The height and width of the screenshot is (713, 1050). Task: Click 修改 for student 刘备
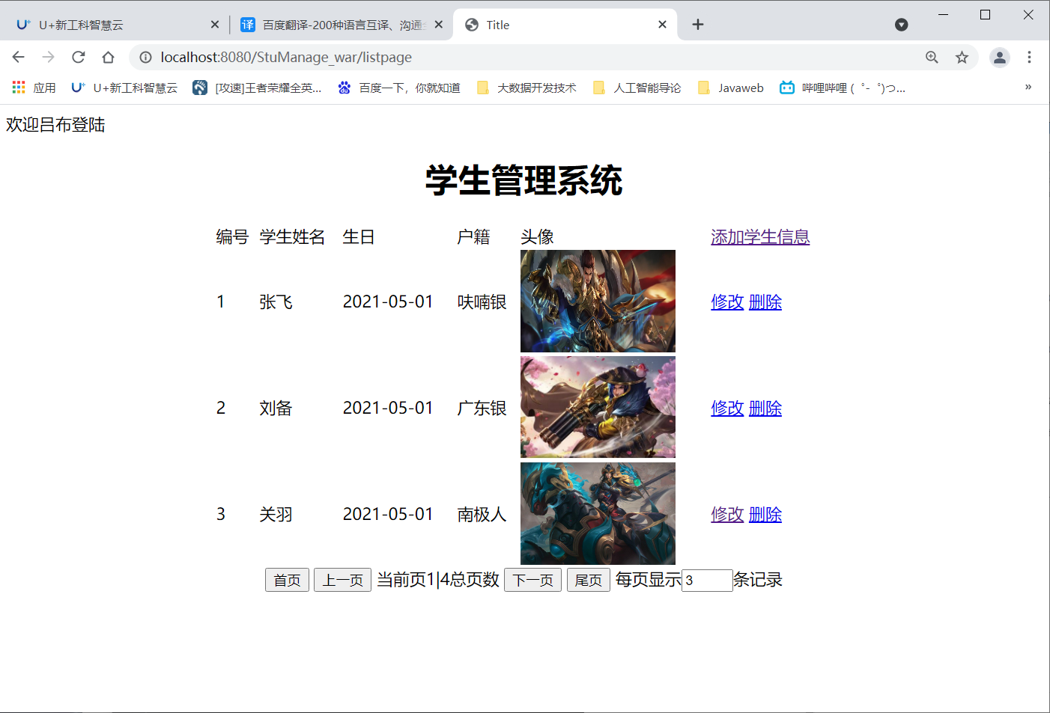tap(727, 408)
